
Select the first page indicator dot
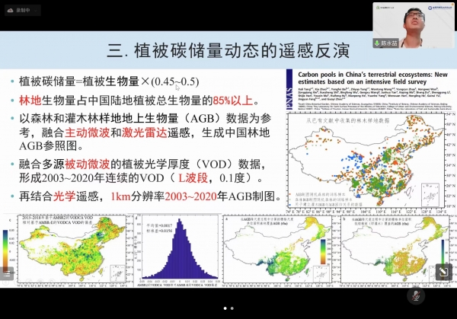(224, 308)
